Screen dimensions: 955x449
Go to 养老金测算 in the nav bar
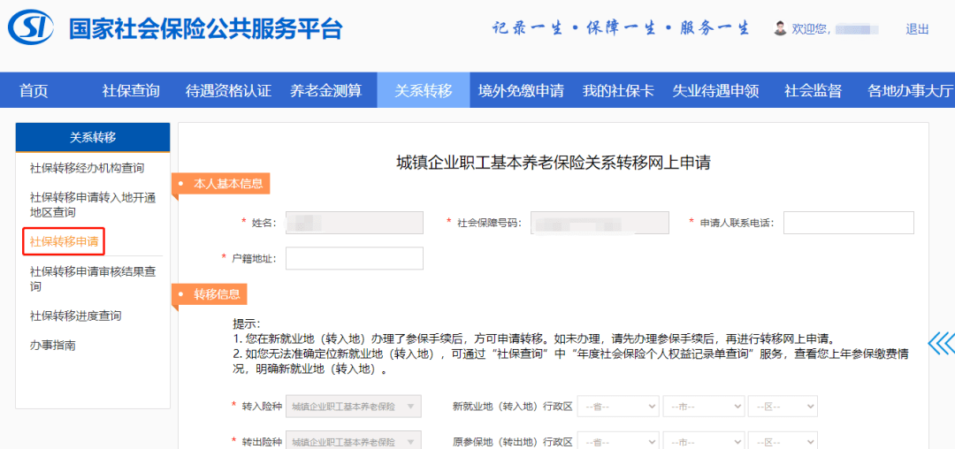(325, 91)
